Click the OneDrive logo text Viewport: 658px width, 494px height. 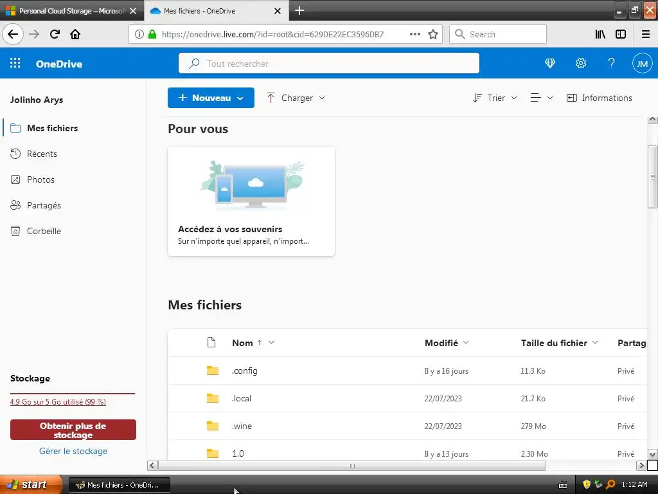58,64
